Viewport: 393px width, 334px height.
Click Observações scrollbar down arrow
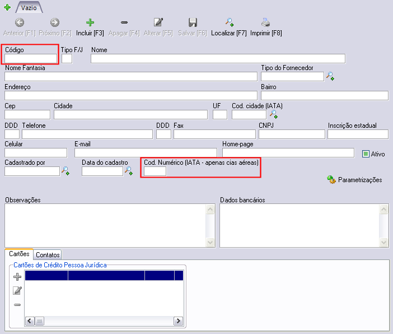[x=210, y=242]
